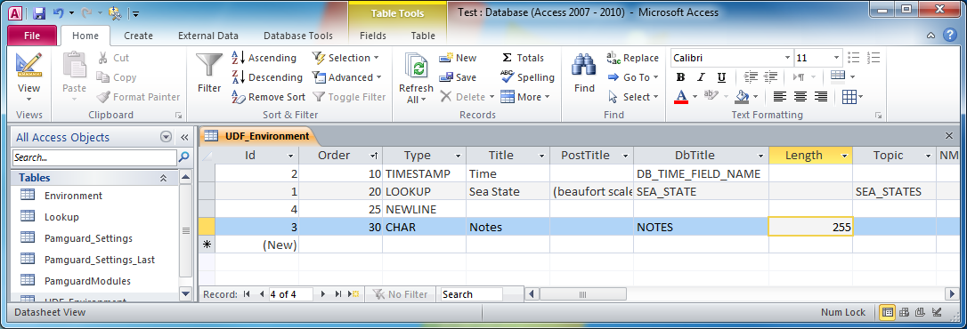This screenshot has height=329, width=967.
Task: Increase the list indent level
Action: (x=771, y=77)
